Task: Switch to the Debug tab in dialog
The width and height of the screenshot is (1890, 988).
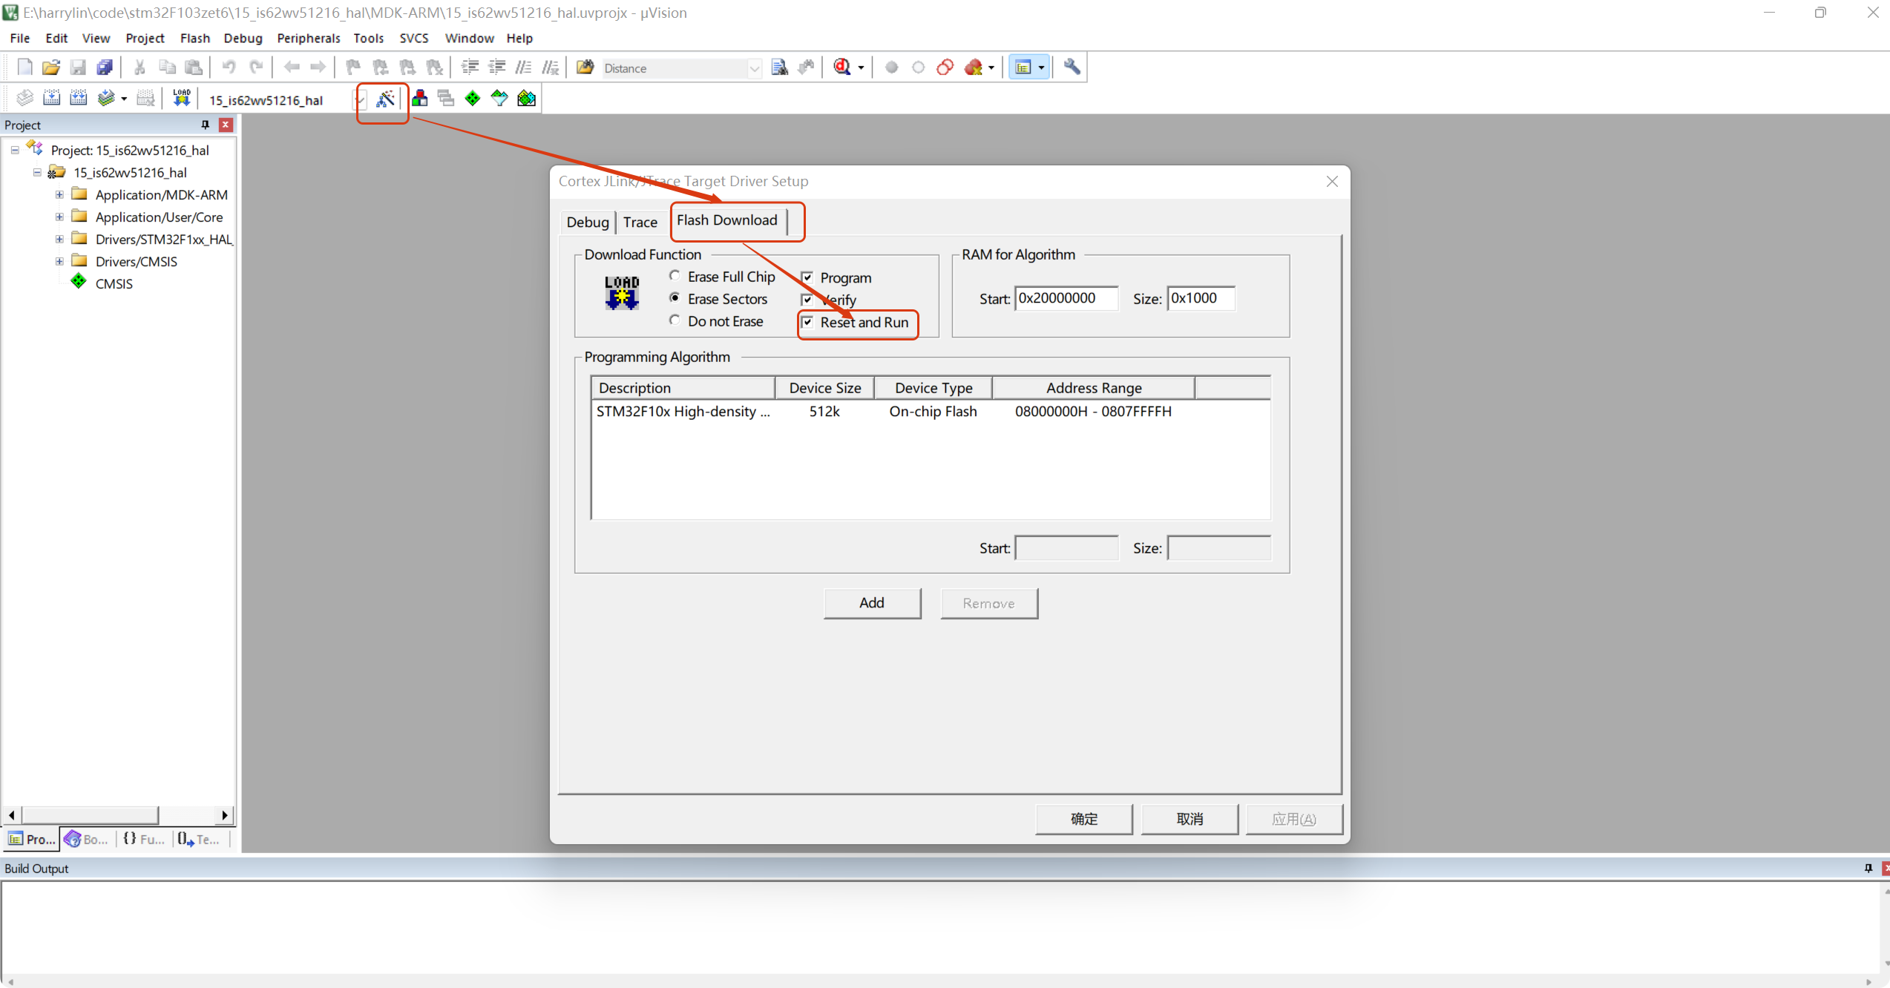Action: pyautogui.click(x=588, y=222)
